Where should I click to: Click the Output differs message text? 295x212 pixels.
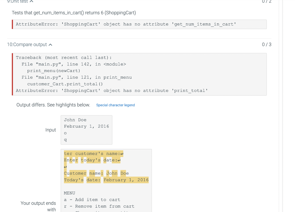[53, 105]
